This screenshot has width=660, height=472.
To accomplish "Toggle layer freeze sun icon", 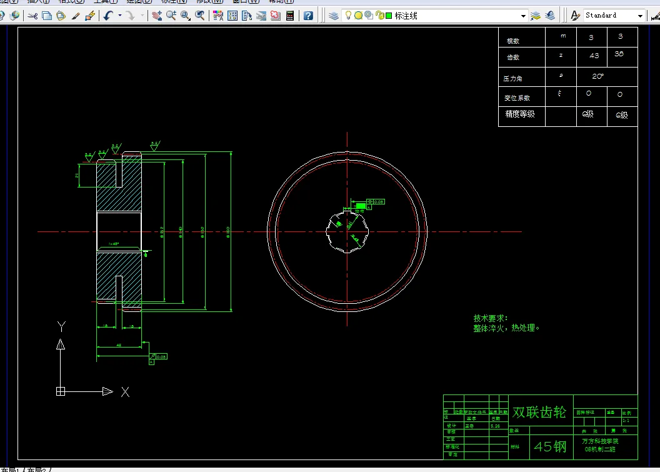I will click(358, 16).
